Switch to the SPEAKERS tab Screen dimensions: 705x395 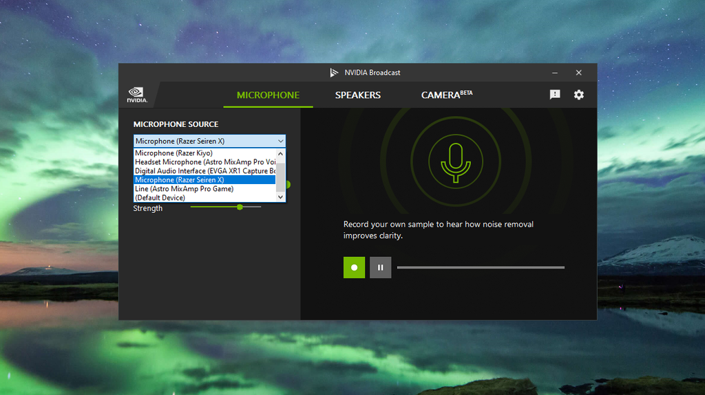point(358,95)
